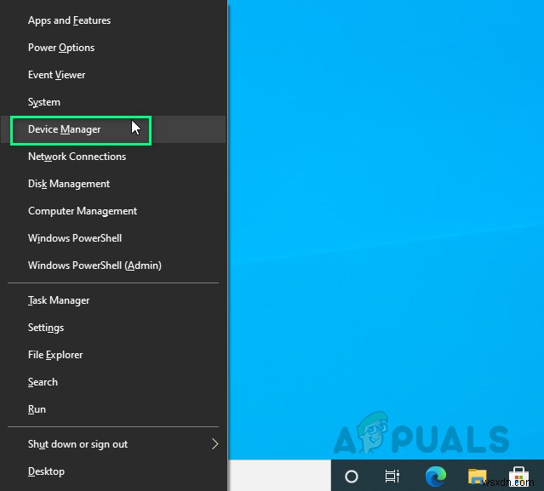
Task: Open File Explorer taskbar icon
Action: pyautogui.click(x=477, y=476)
